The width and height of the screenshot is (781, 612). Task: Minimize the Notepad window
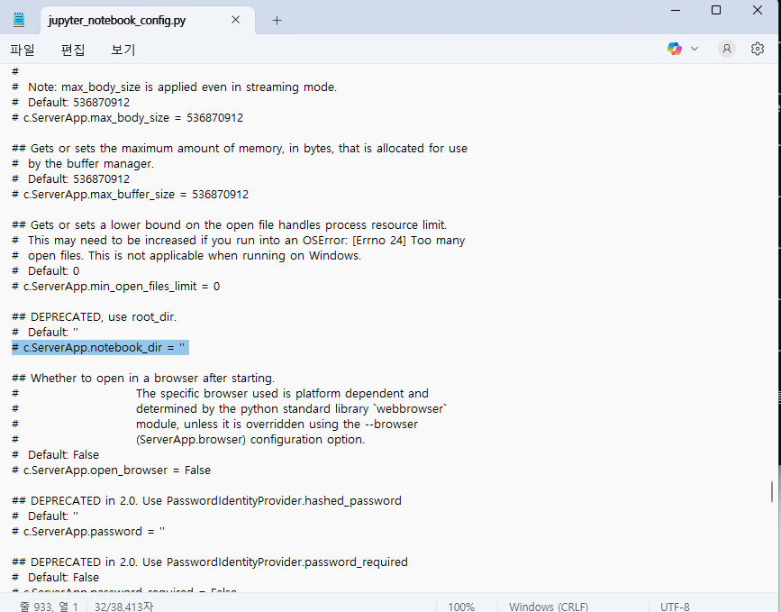(x=676, y=10)
